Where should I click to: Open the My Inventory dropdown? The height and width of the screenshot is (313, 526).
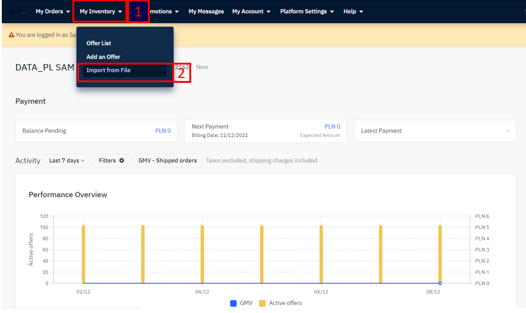pos(100,12)
